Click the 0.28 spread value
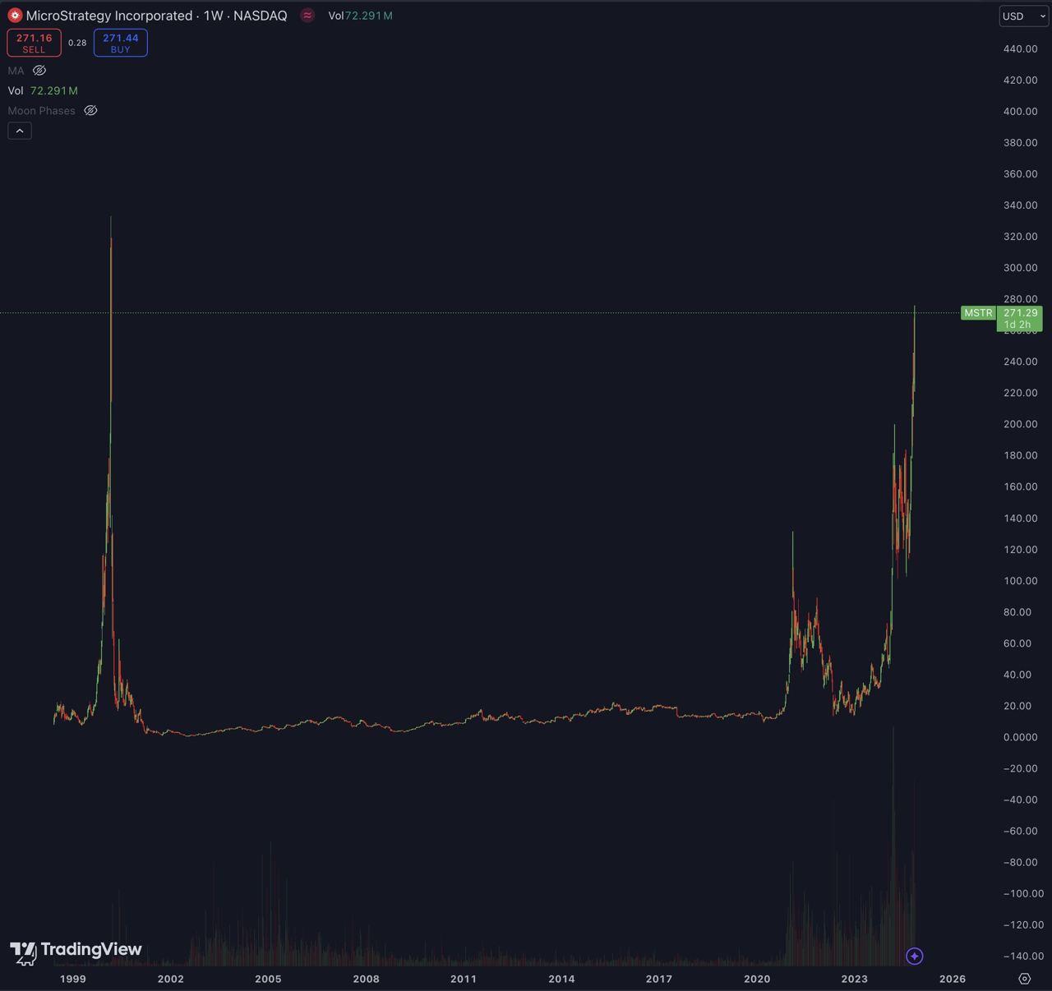 point(77,43)
